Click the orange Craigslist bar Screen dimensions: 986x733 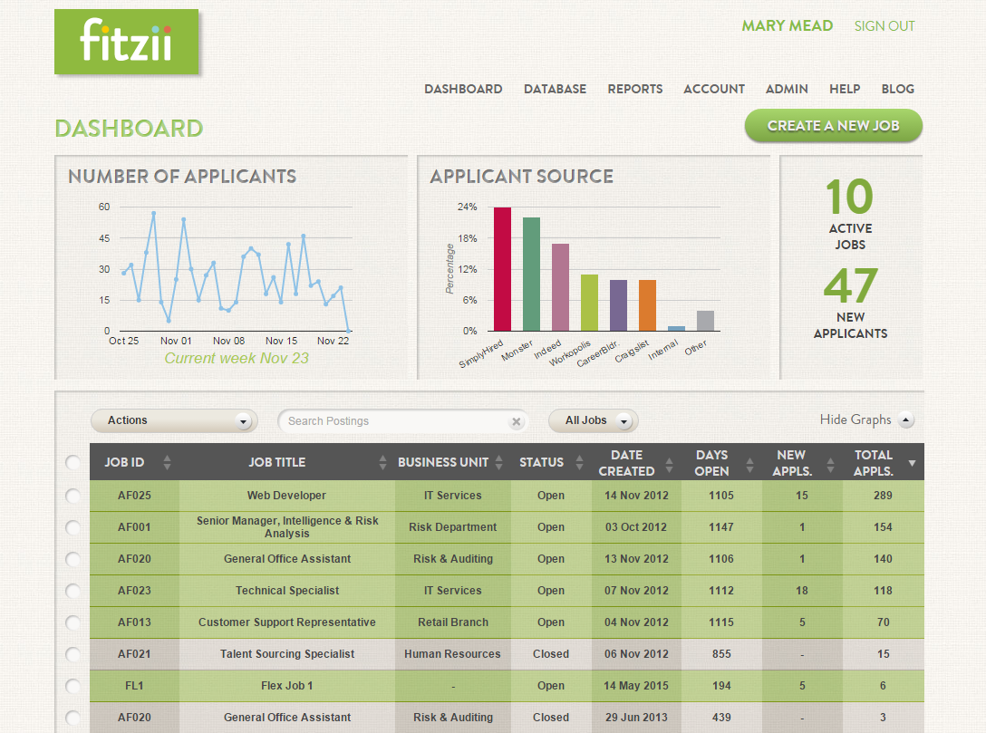tap(647, 305)
